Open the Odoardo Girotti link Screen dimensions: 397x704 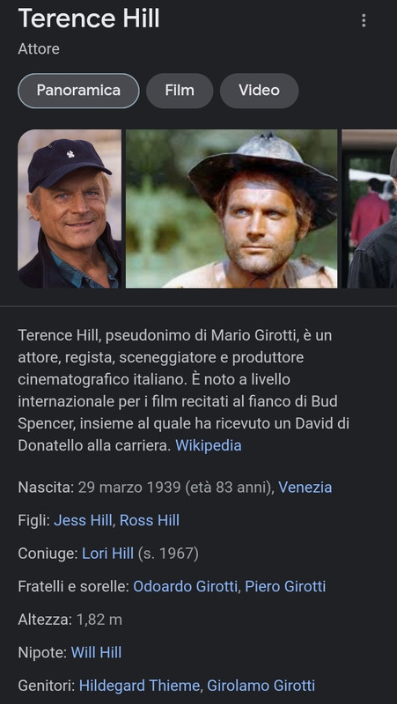(x=187, y=586)
